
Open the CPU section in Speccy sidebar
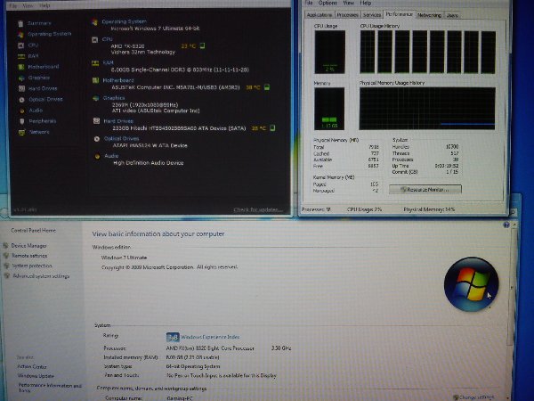[x=34, y=45]
